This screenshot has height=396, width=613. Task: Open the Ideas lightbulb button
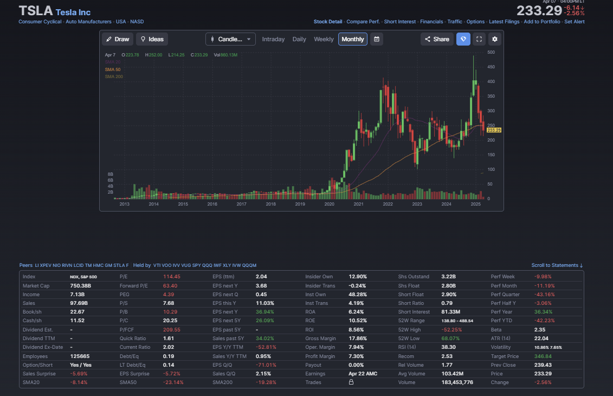click(152, 39)
